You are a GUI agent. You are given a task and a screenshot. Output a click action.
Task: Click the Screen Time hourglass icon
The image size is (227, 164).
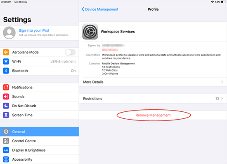(x=6, y=115)
